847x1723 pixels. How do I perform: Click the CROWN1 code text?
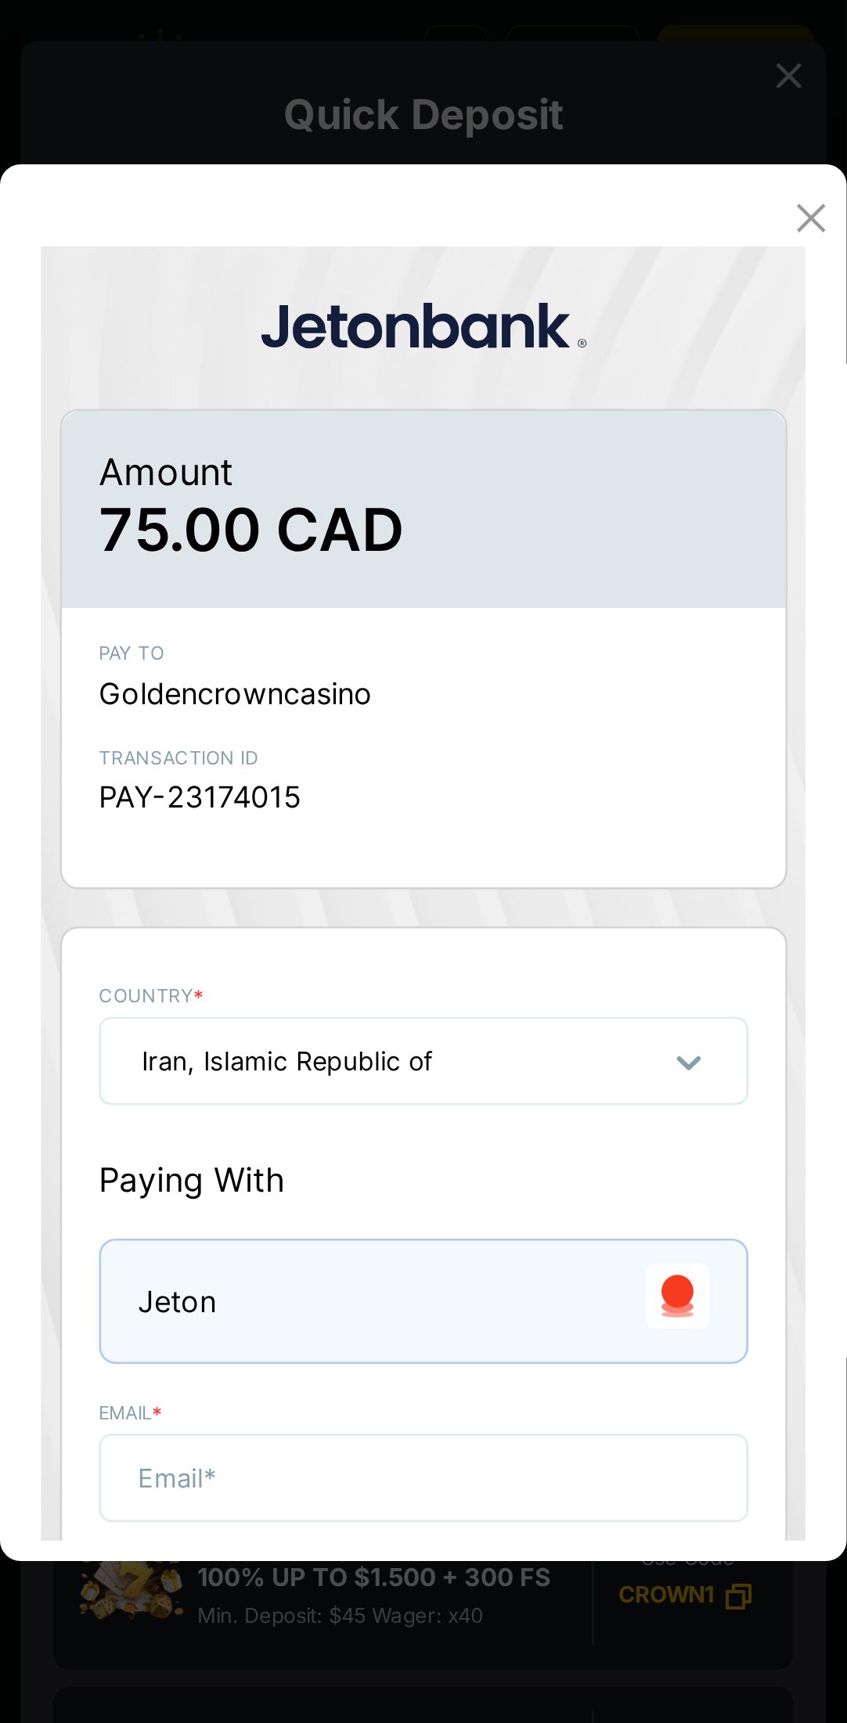coord(666,1595)
